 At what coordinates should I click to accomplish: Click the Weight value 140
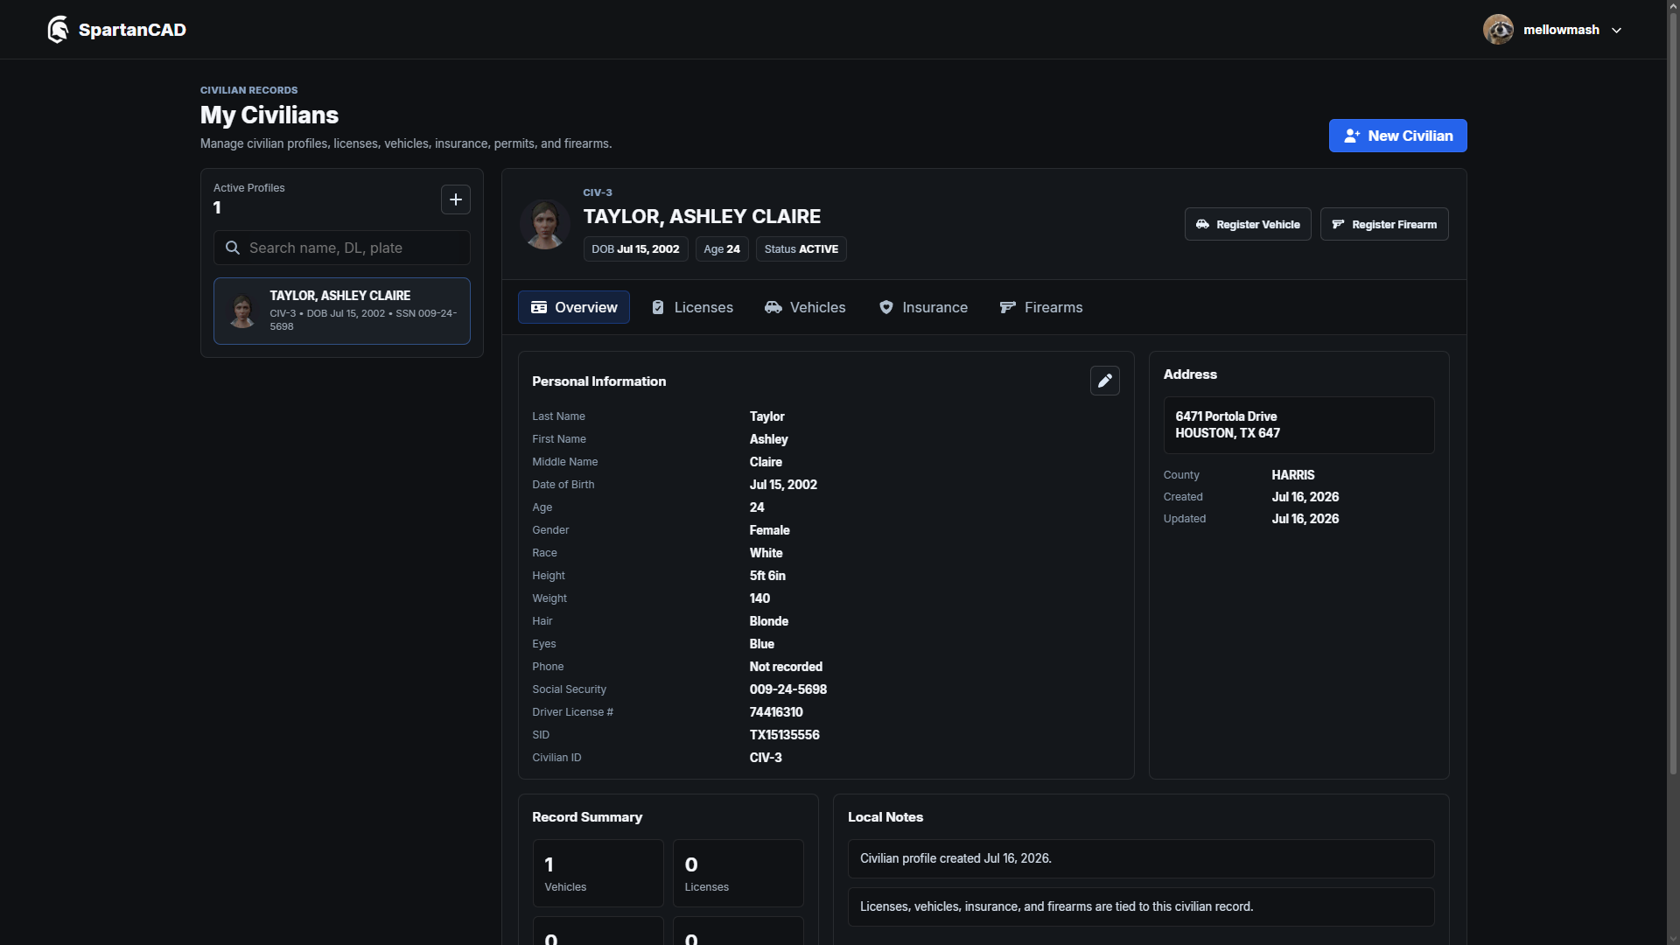(x=760, y=598)
